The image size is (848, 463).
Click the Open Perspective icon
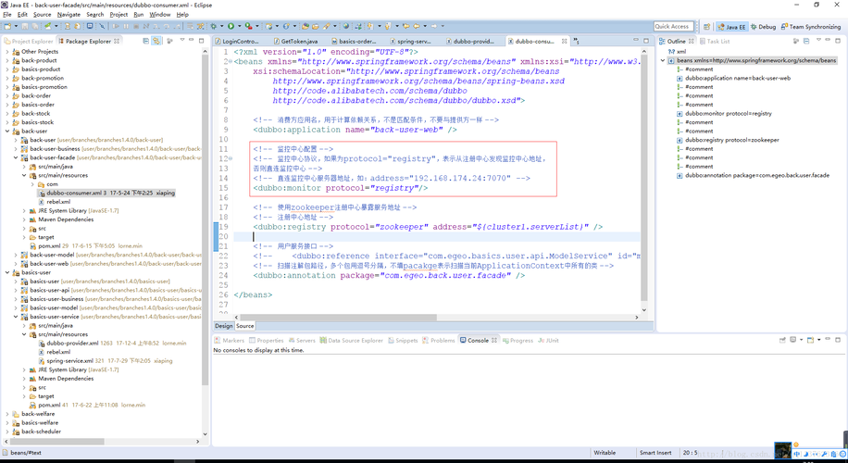707,27
